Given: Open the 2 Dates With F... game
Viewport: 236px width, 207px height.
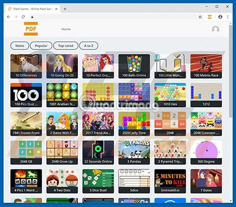Looking at the screenshot, I should (62, 124).
